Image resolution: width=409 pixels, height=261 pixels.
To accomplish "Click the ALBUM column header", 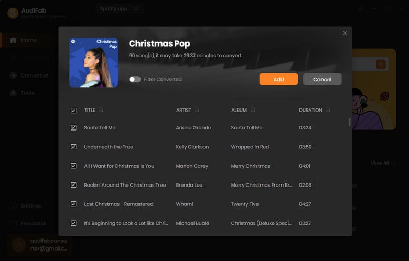I will [239, 110].
